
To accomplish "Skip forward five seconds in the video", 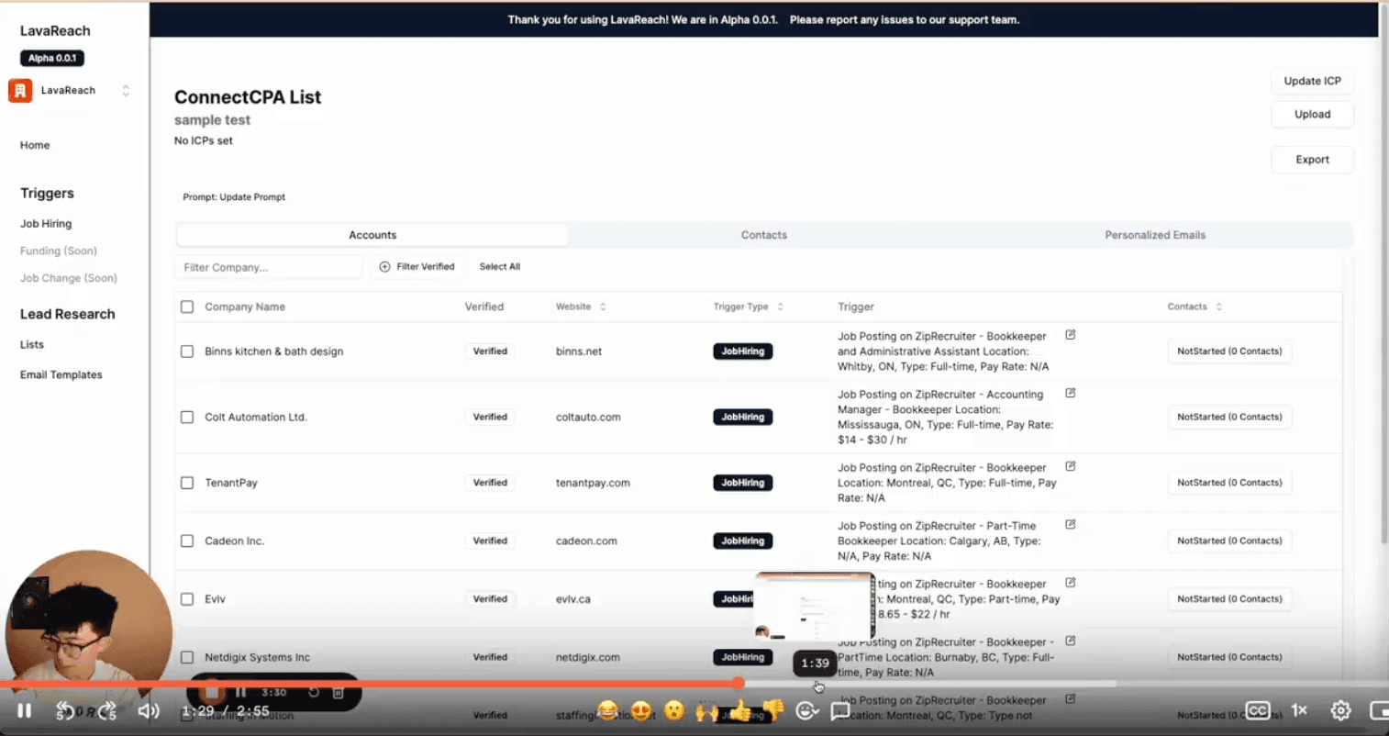I will (107, 710).
